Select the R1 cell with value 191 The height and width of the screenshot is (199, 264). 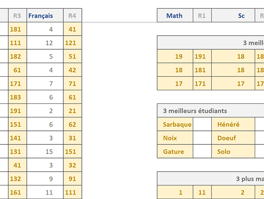pyautogui.click(x=202, y=56)
